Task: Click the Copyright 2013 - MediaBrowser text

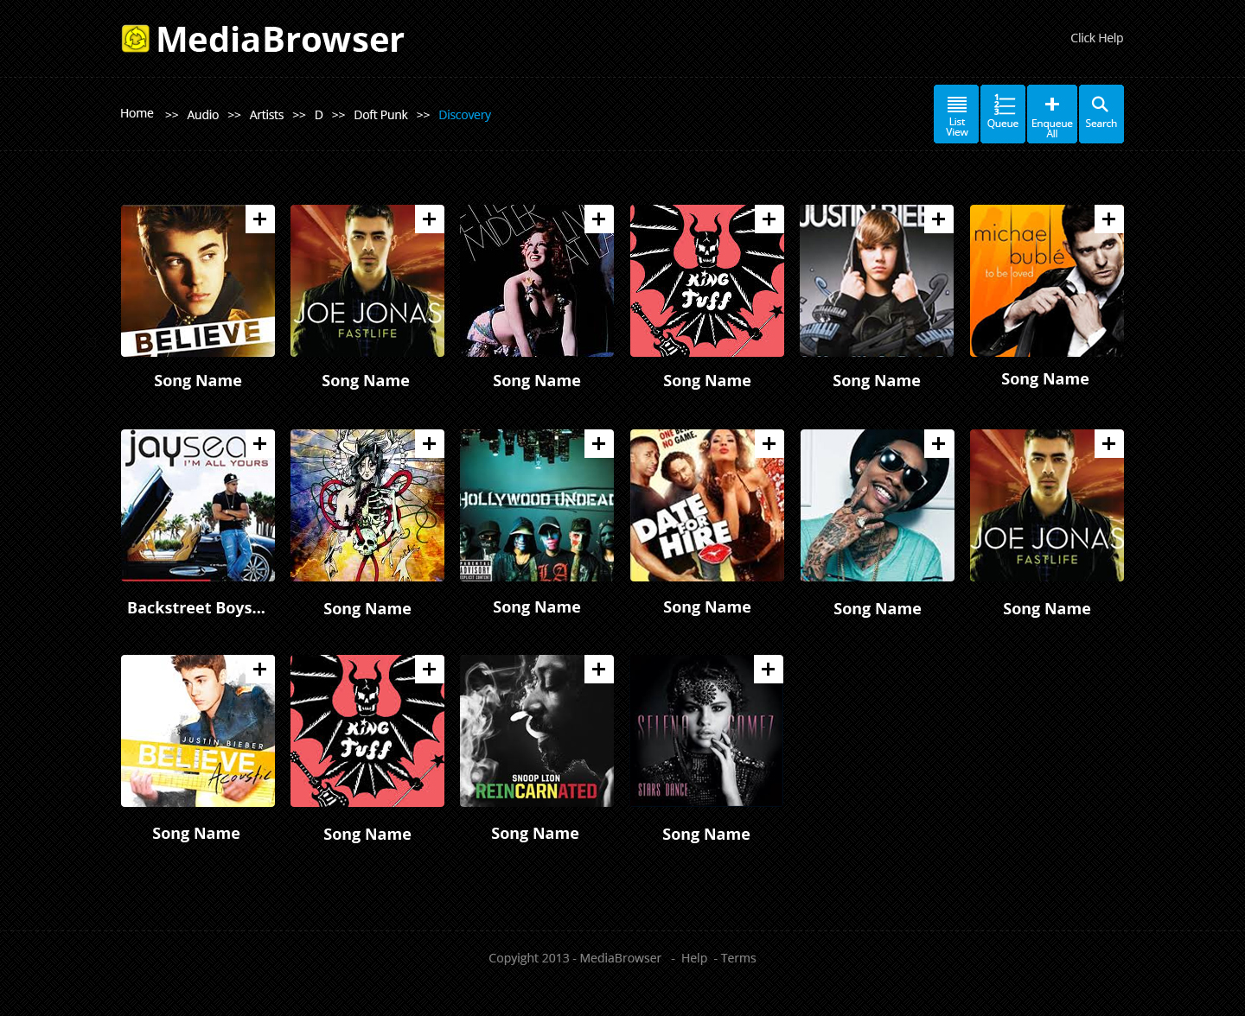Action: [x=575, y=958]
